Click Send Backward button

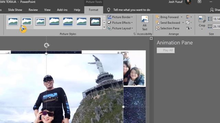pyautogui.click(x=168, y=23)
